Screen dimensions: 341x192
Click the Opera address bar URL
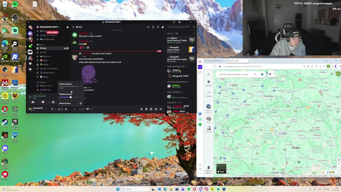[x=242, y=66]
